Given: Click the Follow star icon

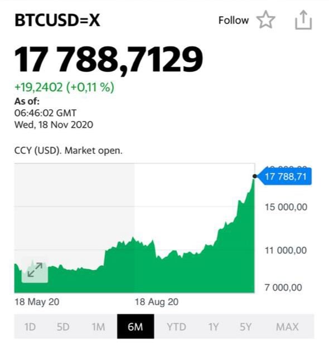Looking at the screenshot, I should click(x=265, y=19).
